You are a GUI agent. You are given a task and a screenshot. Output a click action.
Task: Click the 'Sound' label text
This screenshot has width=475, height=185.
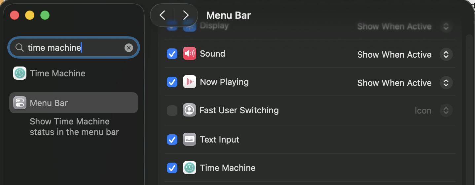pyautogui.click(x=212, y=54)
